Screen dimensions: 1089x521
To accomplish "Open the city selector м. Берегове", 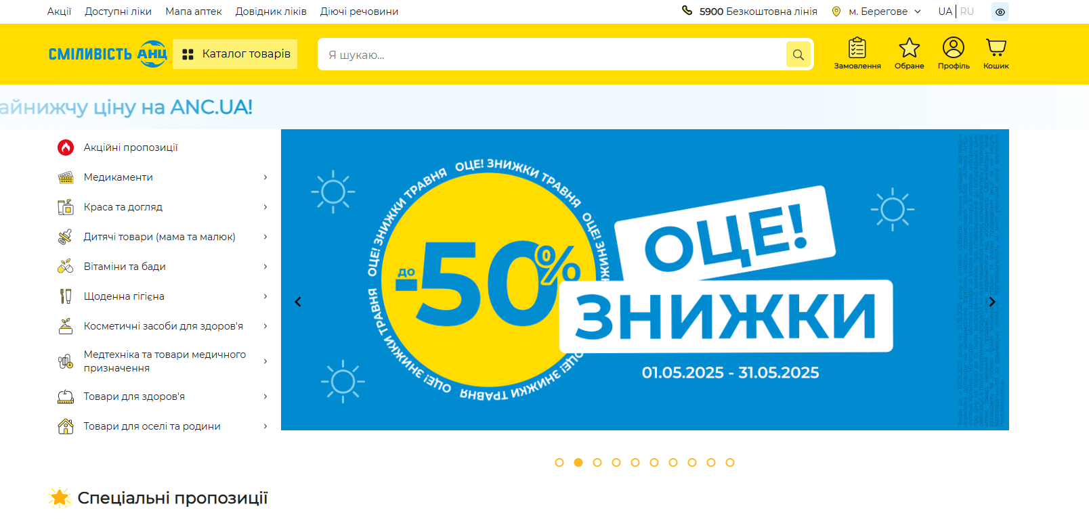I will [877, 12].
